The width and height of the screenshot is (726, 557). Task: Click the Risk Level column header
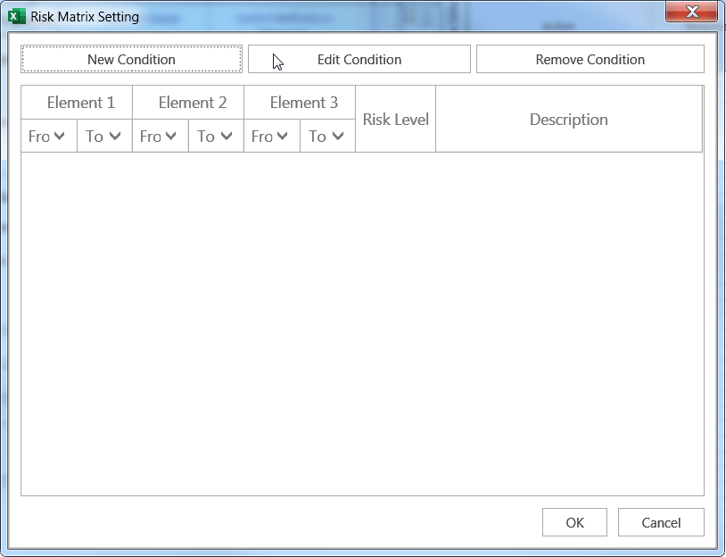[395, 120]
